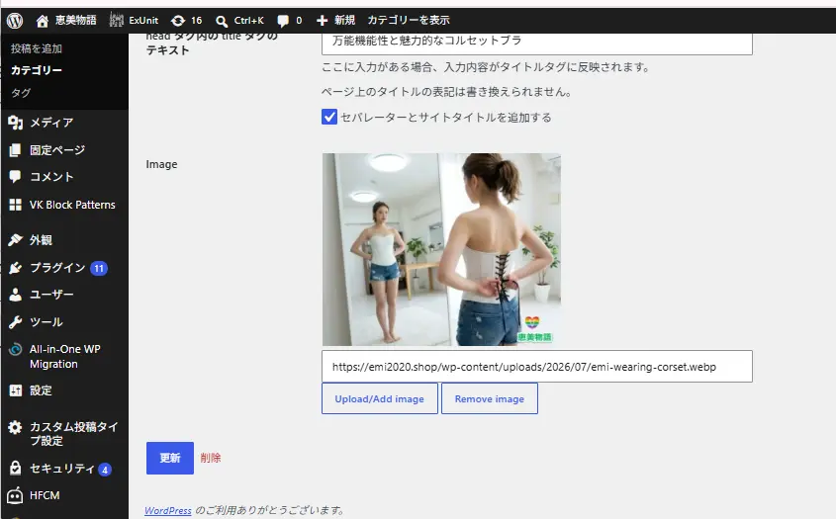Click カテゴリーを表示 in the admin bar
836x519 pixels.
(x=409, y=20)
